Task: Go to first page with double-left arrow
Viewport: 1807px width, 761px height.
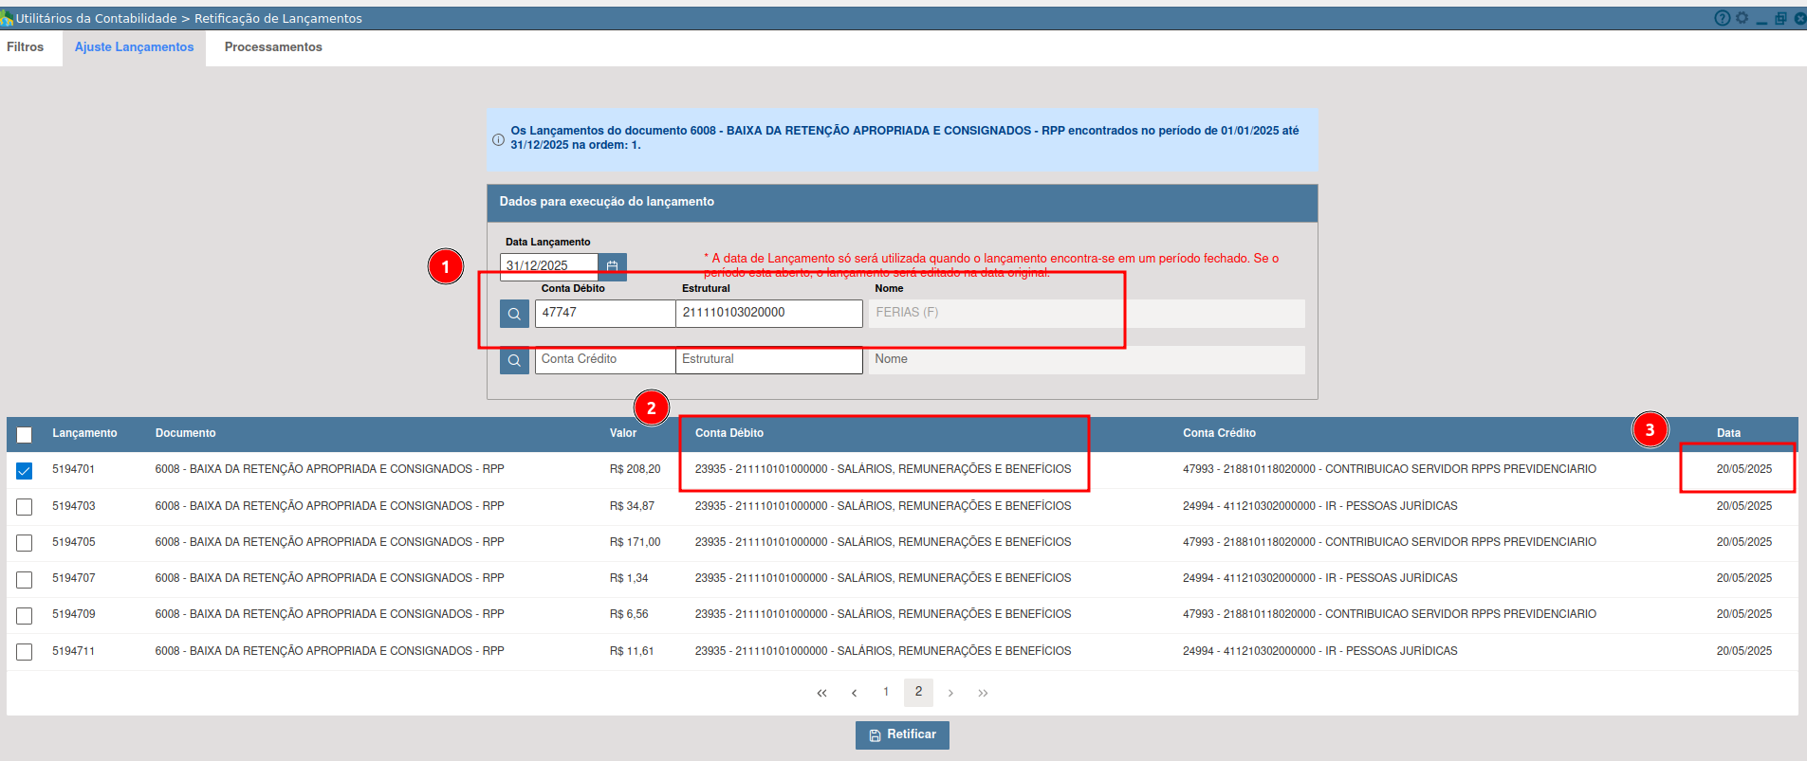Action: [821, 693]
